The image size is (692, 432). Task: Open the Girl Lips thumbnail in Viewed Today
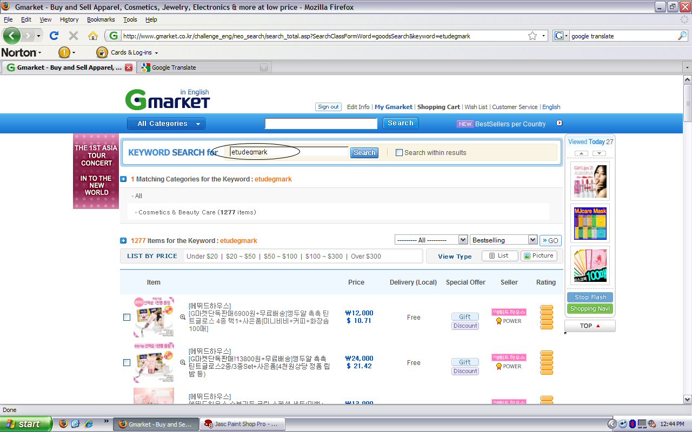(x=590, y=181)
